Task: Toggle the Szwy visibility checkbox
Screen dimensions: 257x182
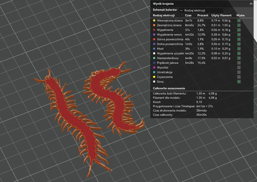Action: pyautogui.click(x=239, y=82)
